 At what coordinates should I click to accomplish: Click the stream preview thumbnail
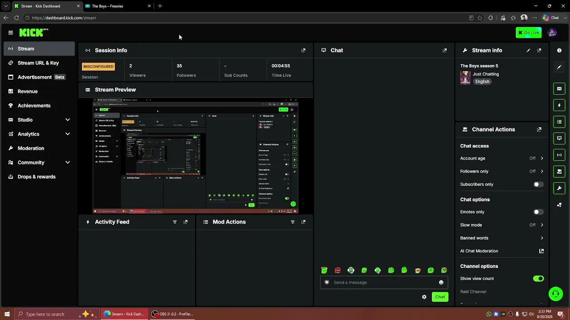195,156
